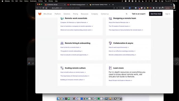Screen dimensions: 179x101
Task: Open the Pricing nav link
Action: pos(76,14)
